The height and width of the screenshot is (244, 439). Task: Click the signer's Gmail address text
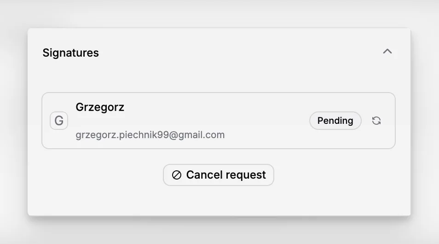pos(150,135)
